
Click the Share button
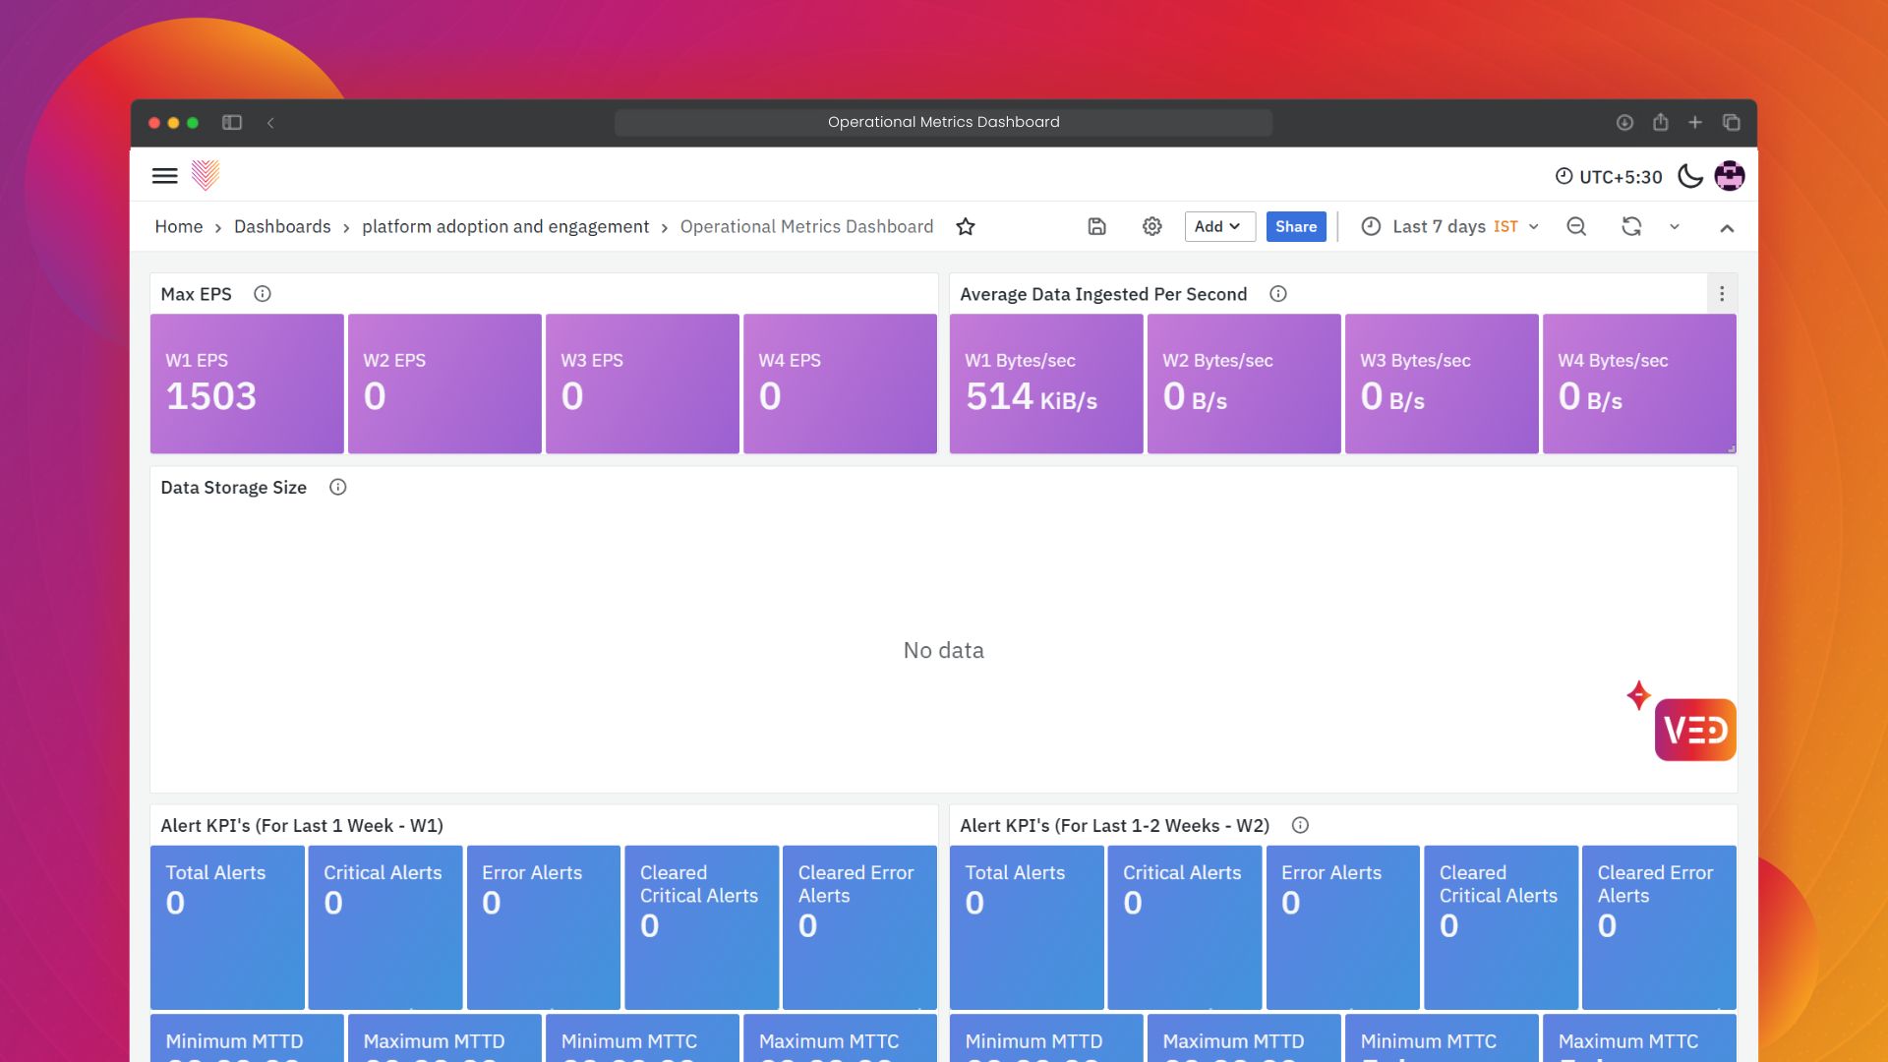[x=1296, y=227]
